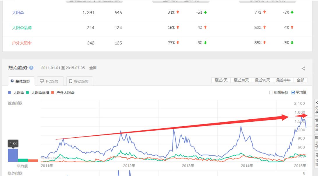318x176 pixels.
Task: Open the 反馈 feedback side button
Action: click(x=316, y=142)
